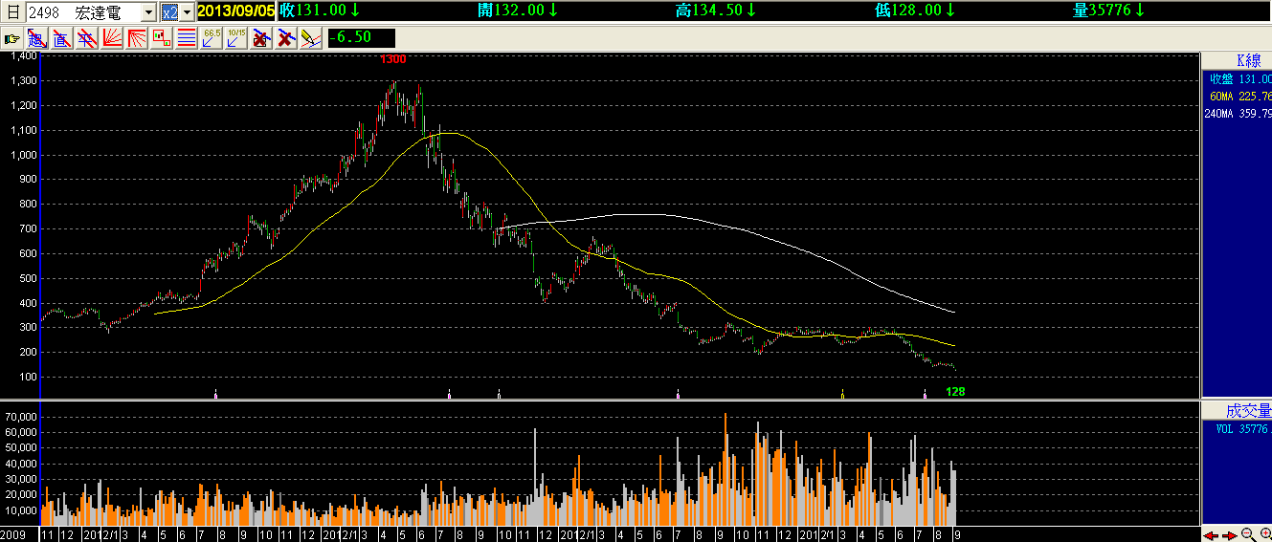This screenshot has width=1272, height=542.
Task: Click the 收盤 131.00 legend entry
Action: pos(1240,79)
